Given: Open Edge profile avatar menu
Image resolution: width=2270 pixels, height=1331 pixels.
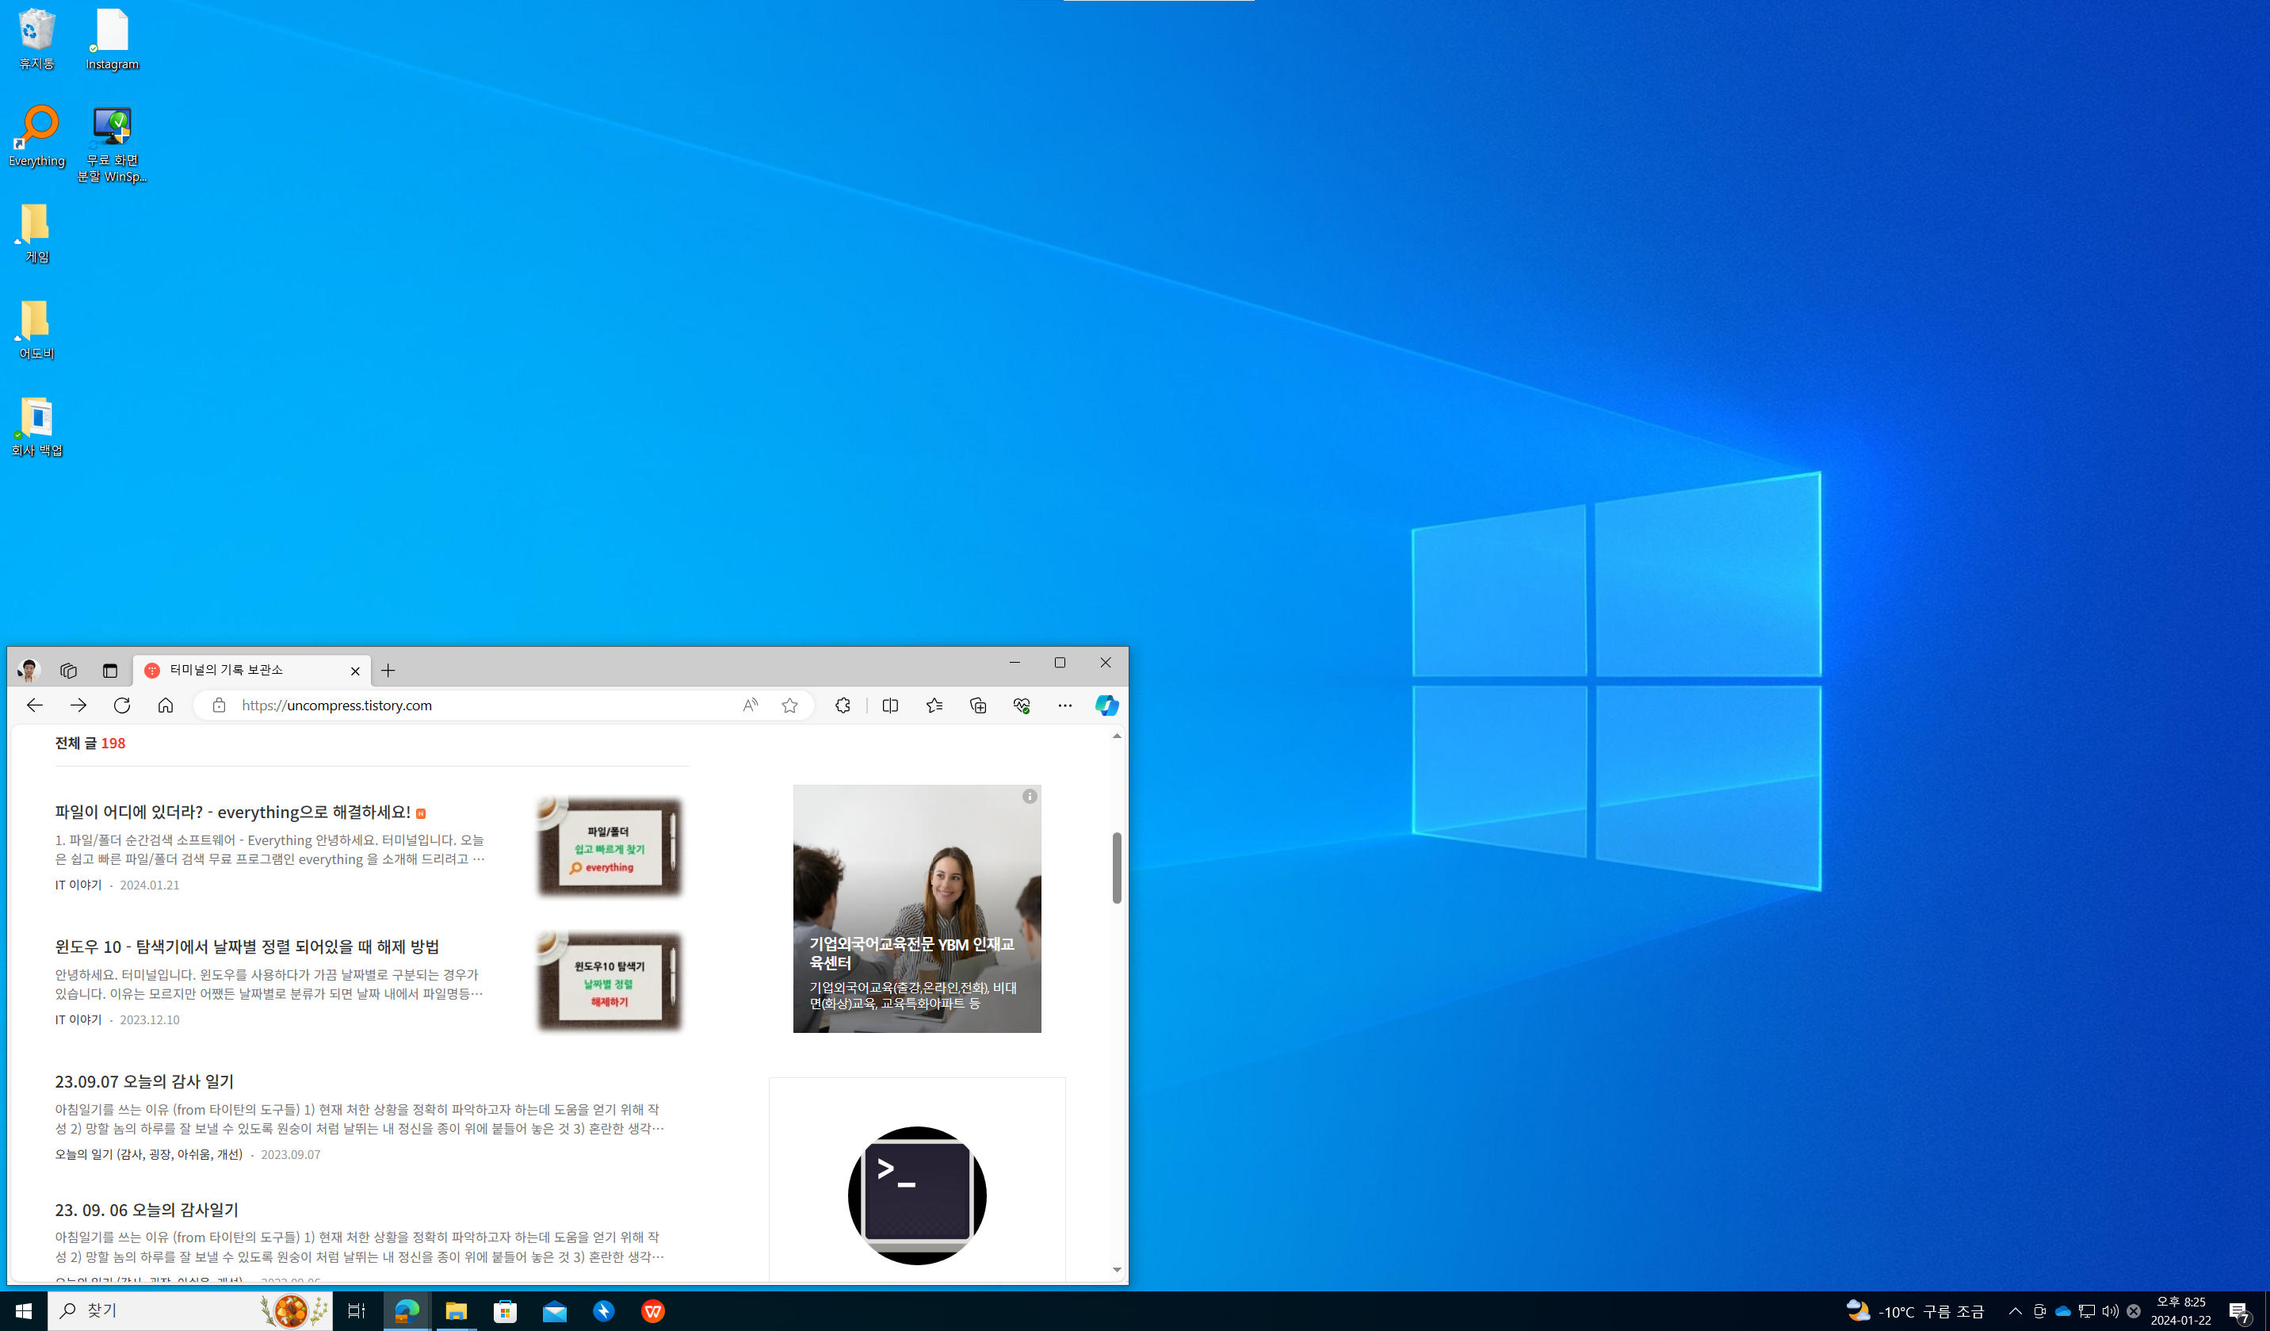Looking at the screenshot, I should click(x=29, y=671).
